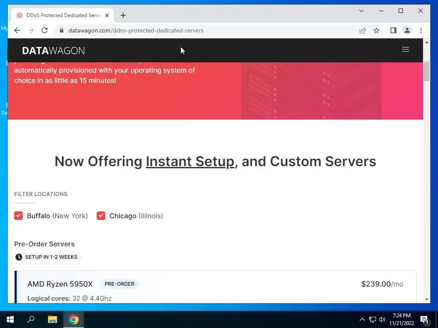Reload the page with refresh icon
The image size is (438, 328).
(x=44, y=30)
